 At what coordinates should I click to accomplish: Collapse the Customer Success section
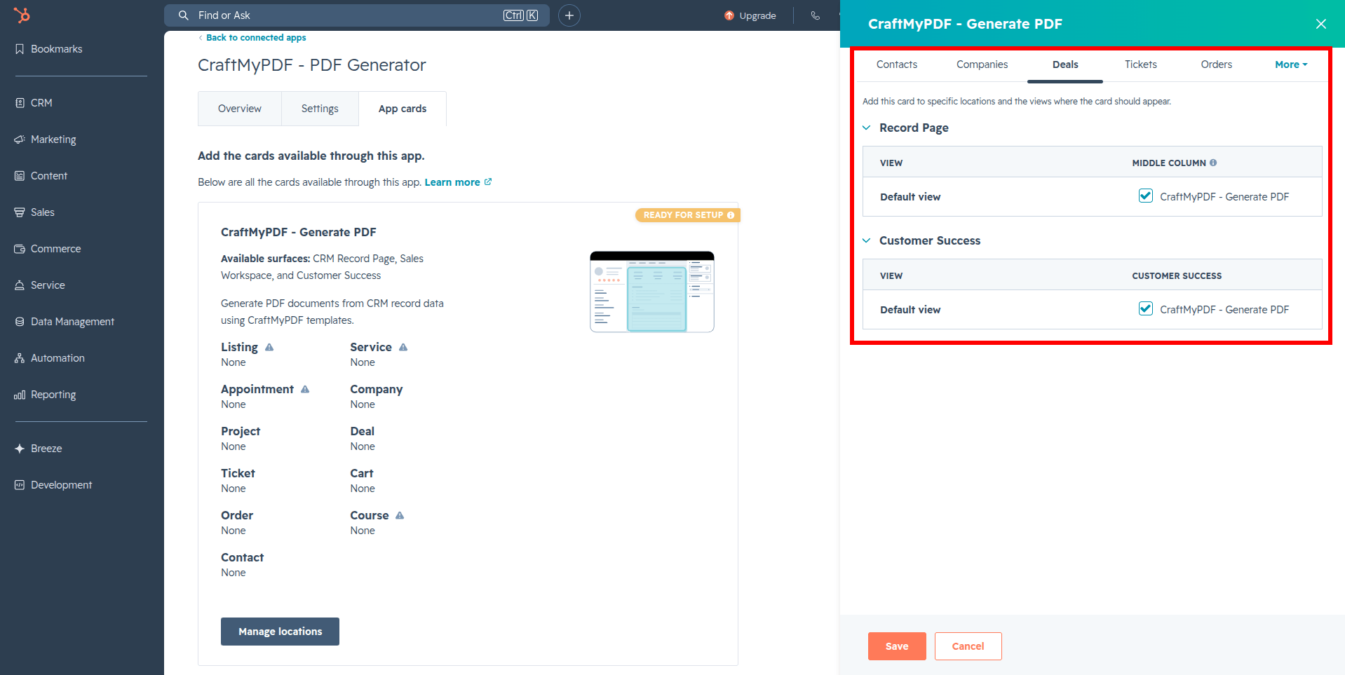[867, 240]
